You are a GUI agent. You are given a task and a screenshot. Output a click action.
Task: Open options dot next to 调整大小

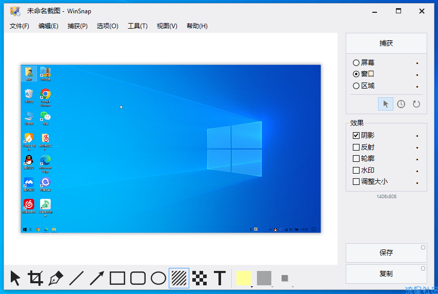tap(417, 183)
